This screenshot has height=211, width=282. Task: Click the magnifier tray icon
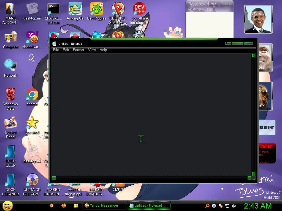click(207, 206)
